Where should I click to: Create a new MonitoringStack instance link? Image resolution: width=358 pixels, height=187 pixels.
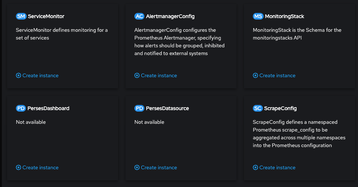pos(277,75)
